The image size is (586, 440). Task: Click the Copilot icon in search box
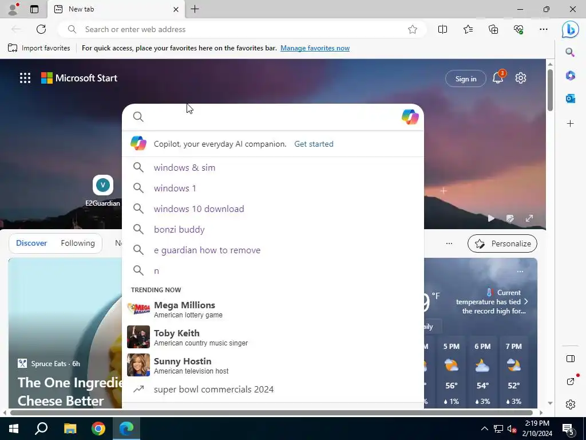[410, 117]
